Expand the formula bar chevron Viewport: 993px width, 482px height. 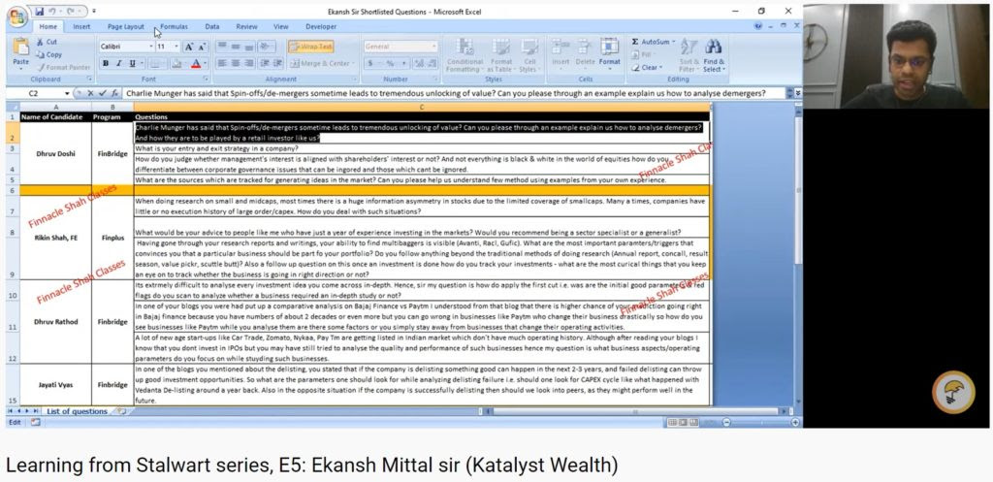(x=797, y=93)
